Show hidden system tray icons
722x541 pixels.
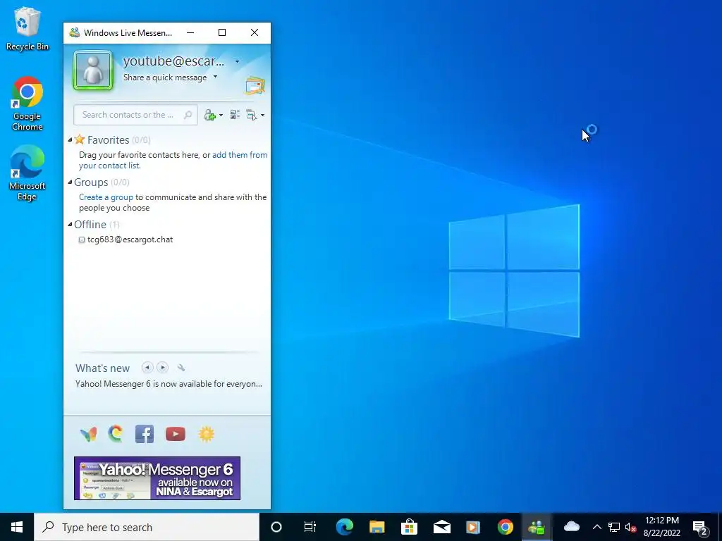pyautogui.click(x=596, y=527)
